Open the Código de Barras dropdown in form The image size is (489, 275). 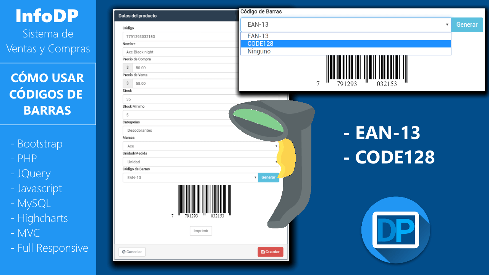point(190,178)
